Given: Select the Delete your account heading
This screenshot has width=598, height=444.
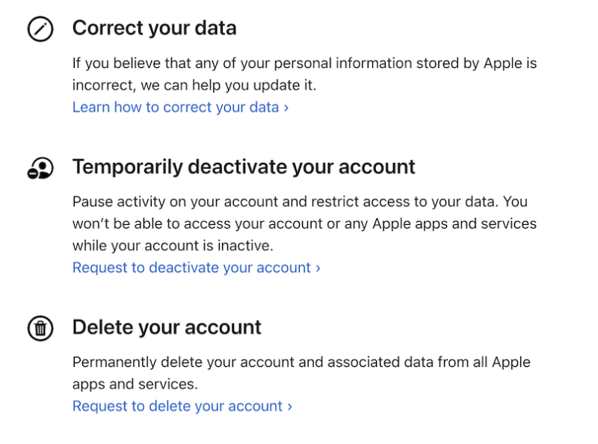Looking at the screenshot, I should pyautogui.click(x=166, y=327).
